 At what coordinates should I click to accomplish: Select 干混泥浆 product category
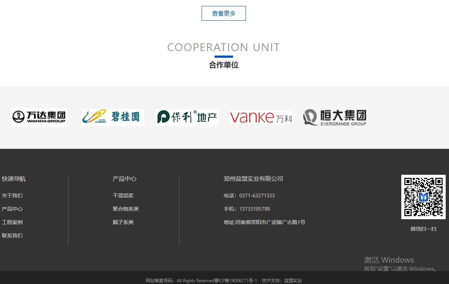tap(123, 196)
